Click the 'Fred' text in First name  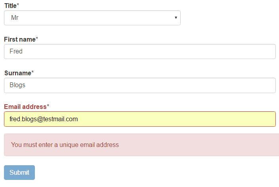pos(16,52)
